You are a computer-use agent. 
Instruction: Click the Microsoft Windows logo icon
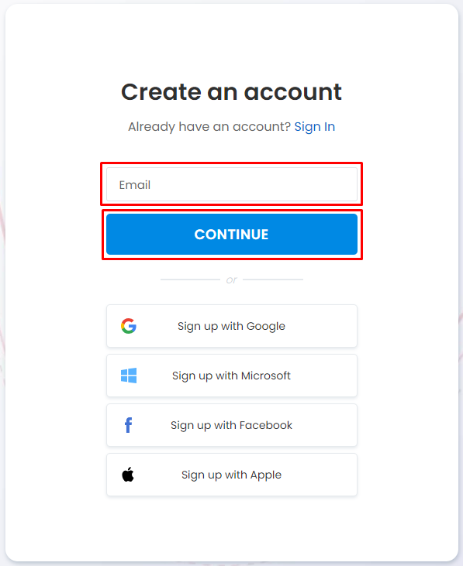[x=129, y=376]
